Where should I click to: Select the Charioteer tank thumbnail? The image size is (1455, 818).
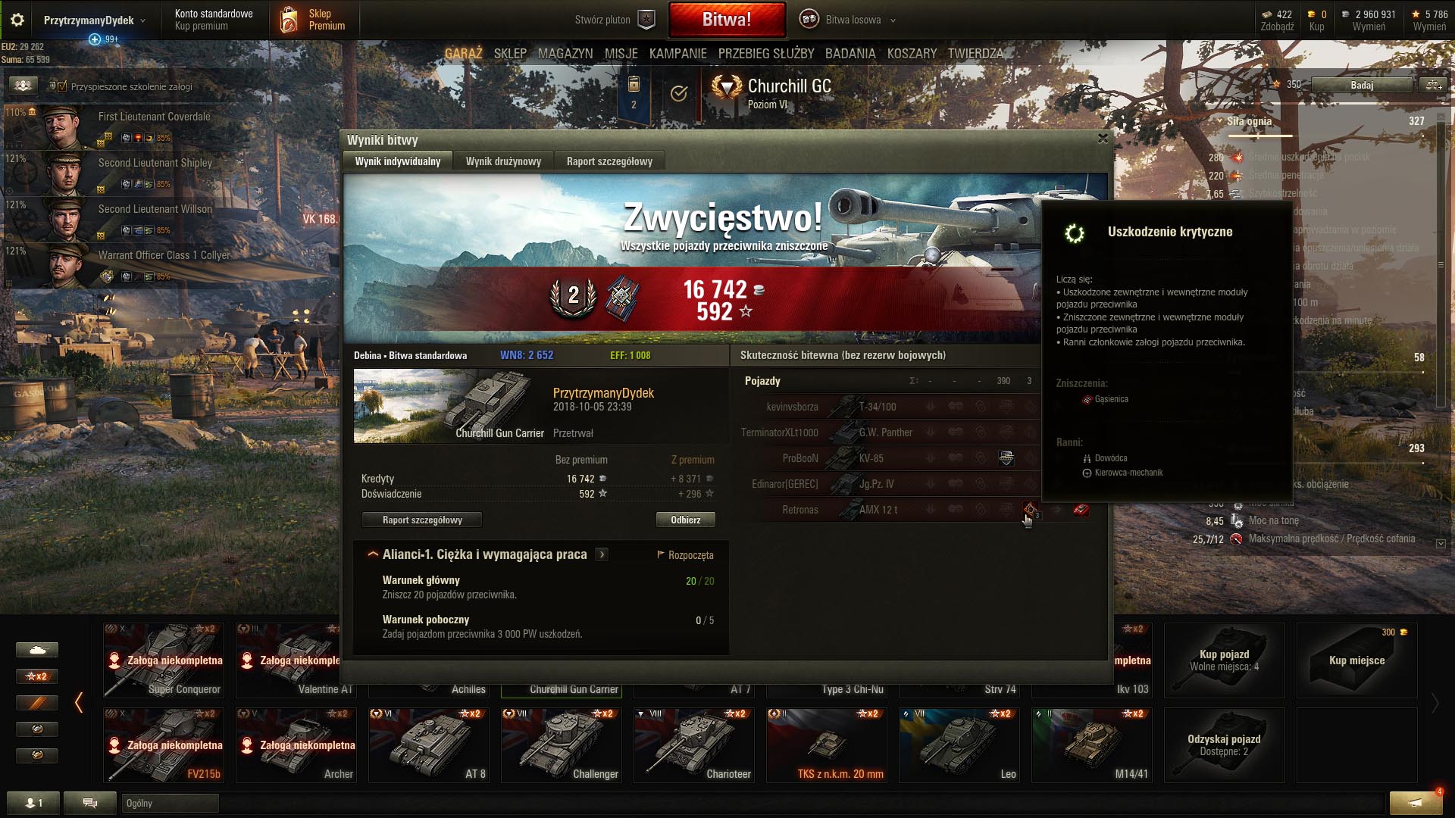click(694, 745)
